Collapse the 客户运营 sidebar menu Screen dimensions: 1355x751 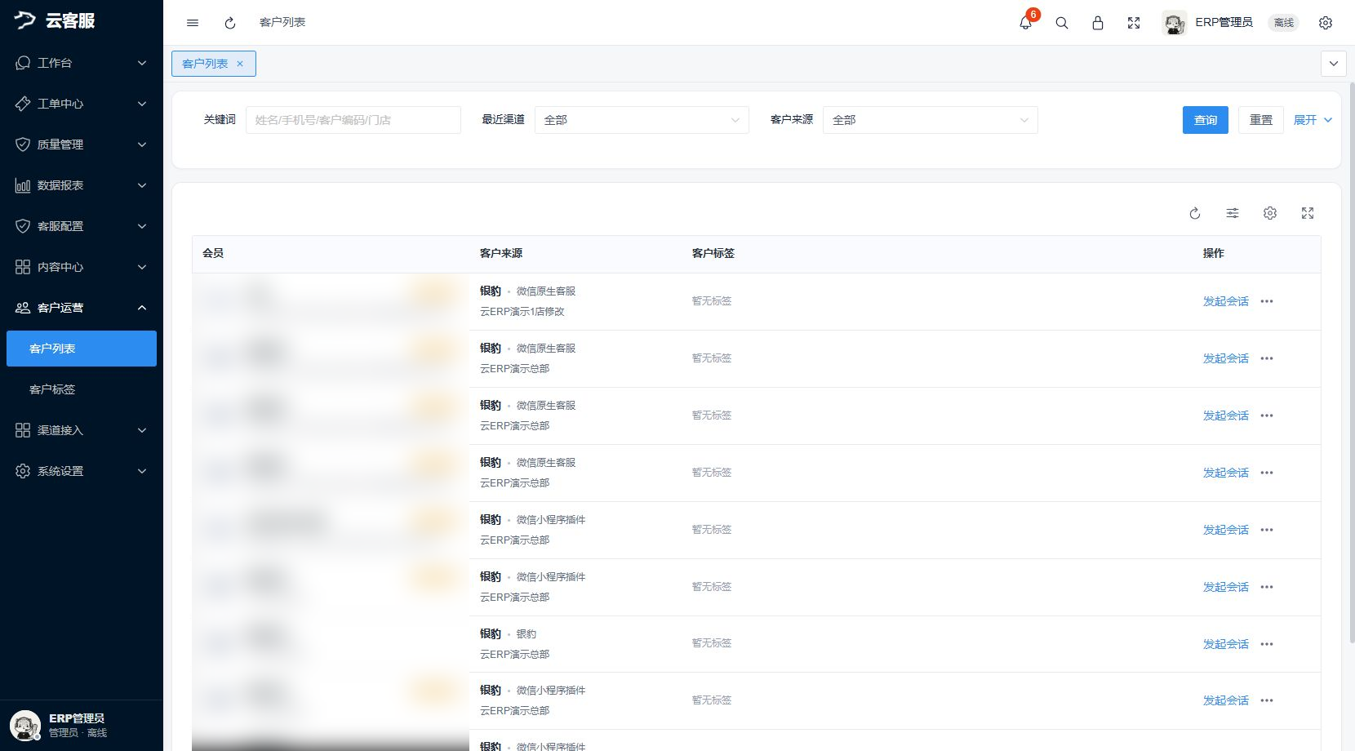(x=82, y=308)
